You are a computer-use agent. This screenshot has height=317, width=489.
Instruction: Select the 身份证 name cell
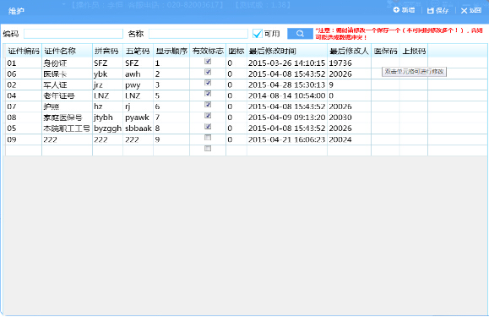(67, 63)
